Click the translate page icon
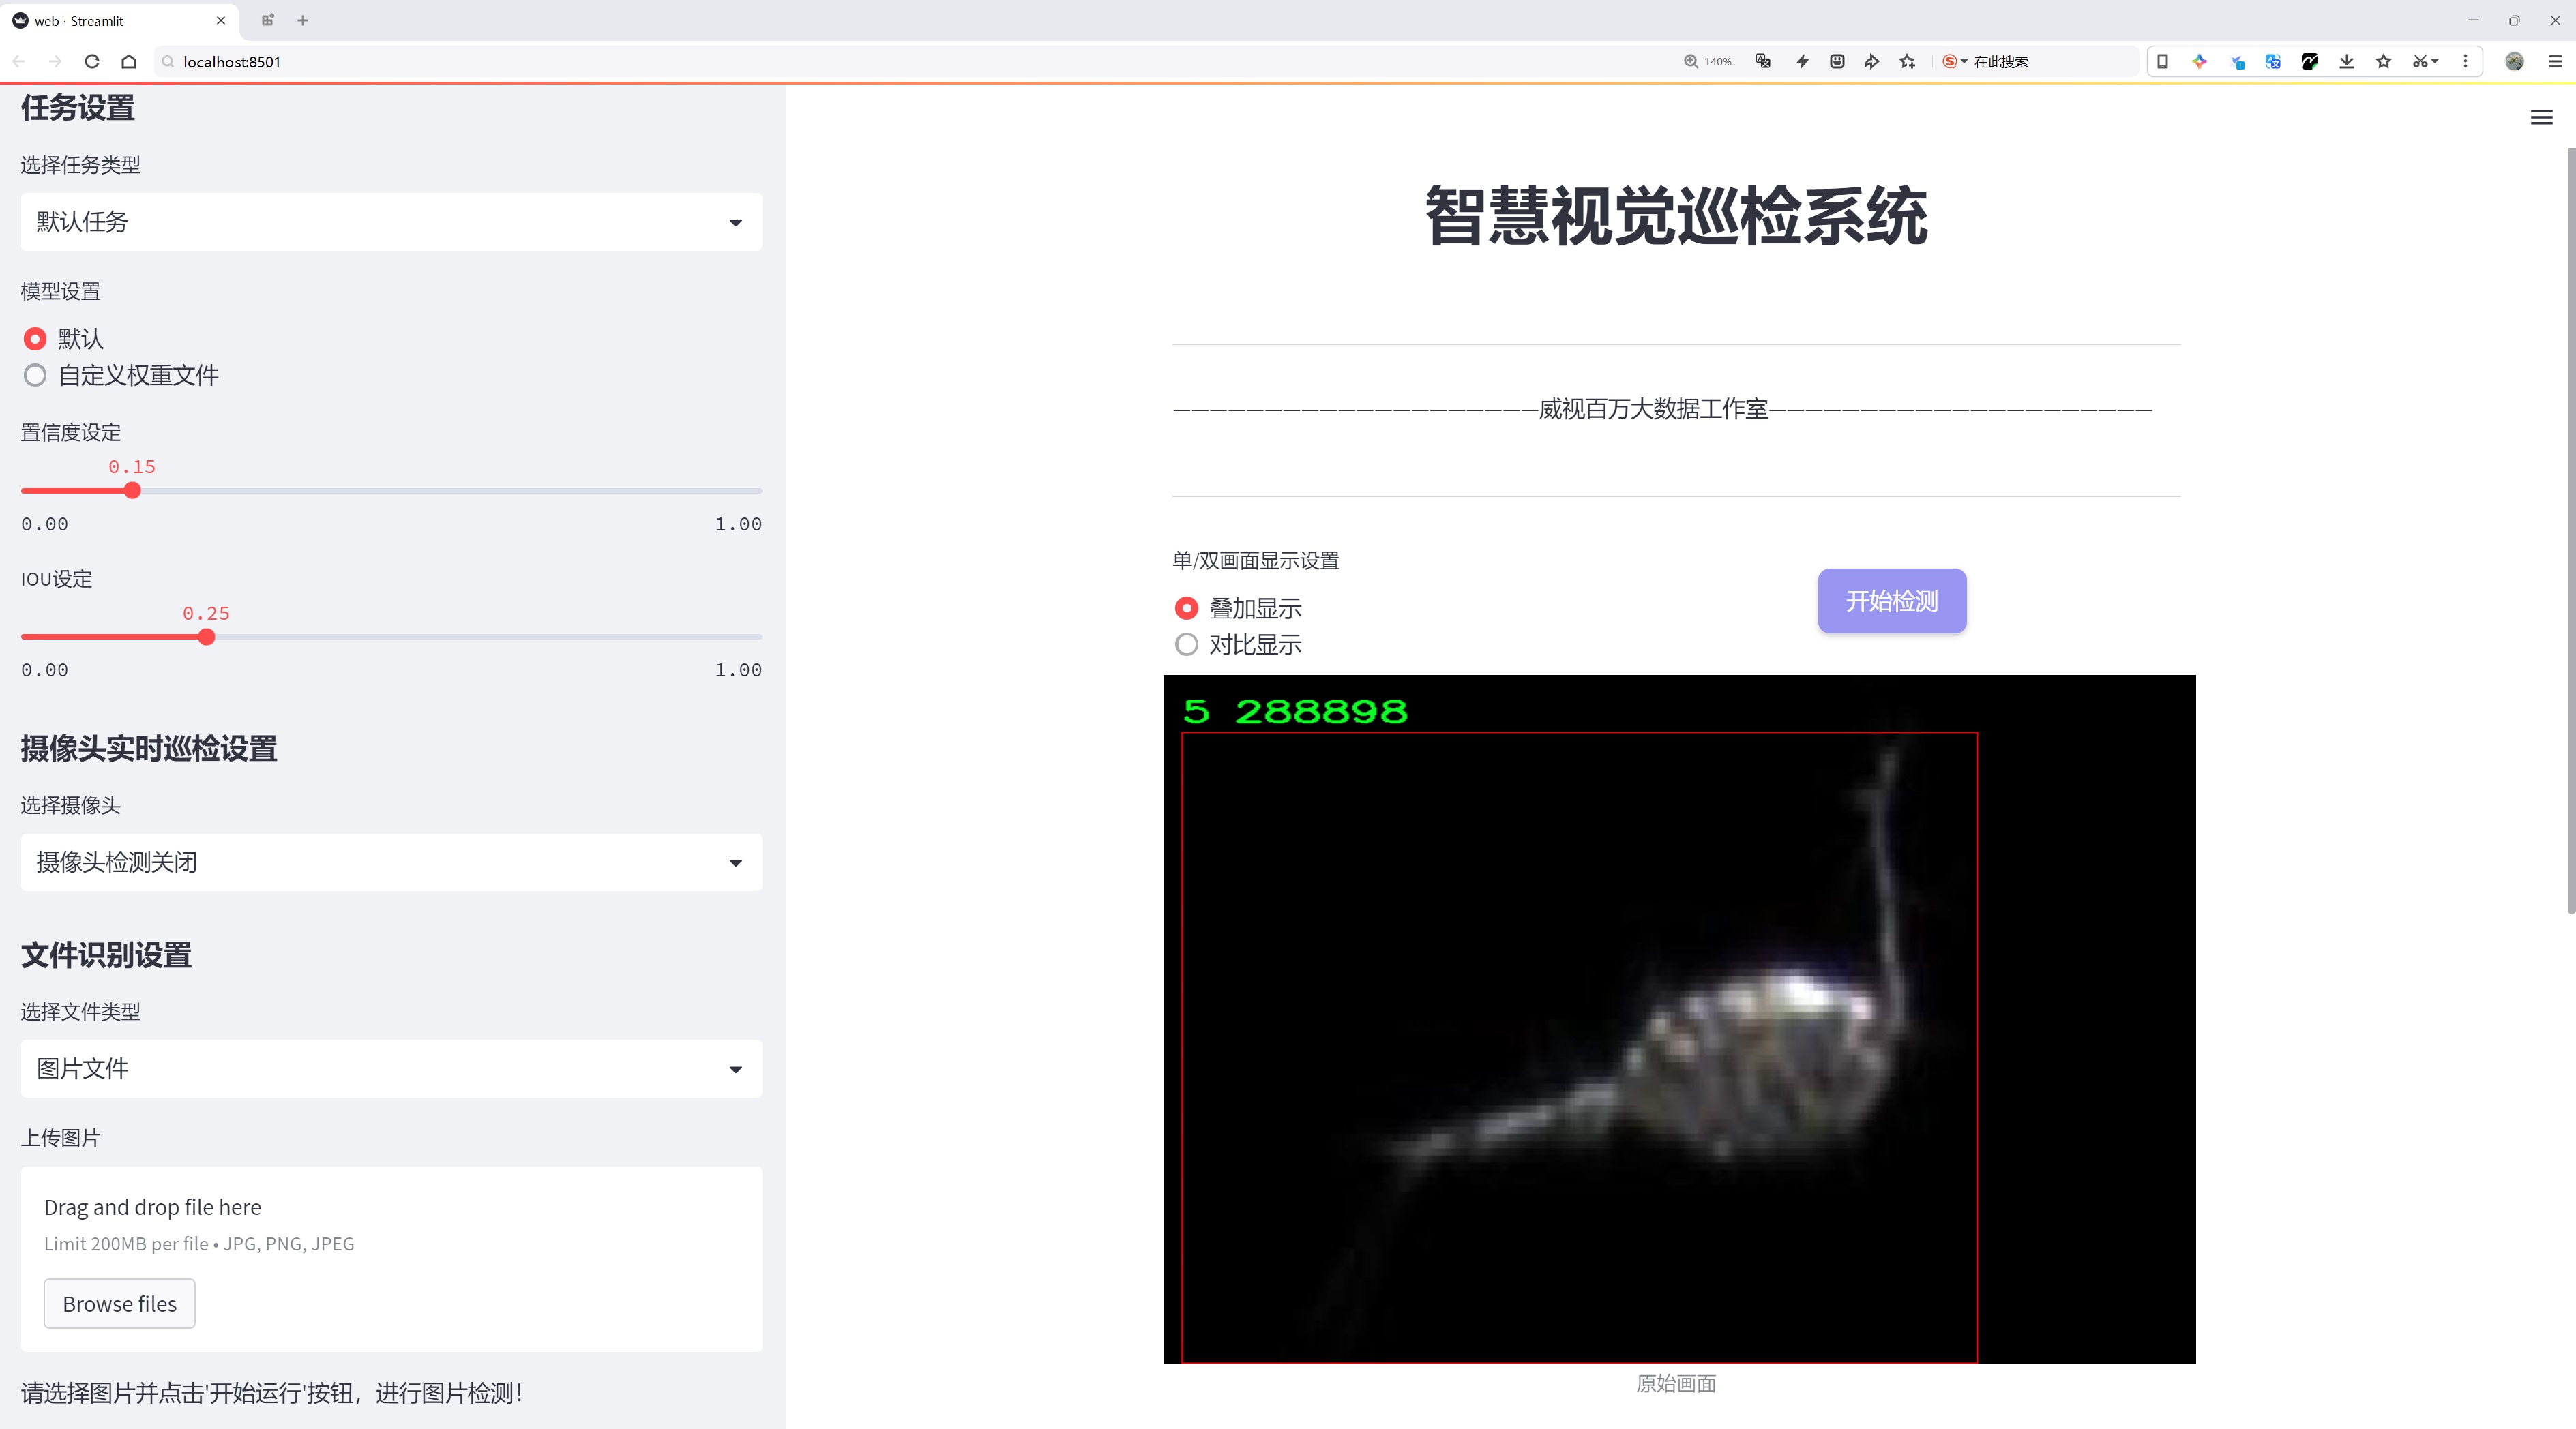Viewport: 2576px width, 1429px height. (1763, 62)
